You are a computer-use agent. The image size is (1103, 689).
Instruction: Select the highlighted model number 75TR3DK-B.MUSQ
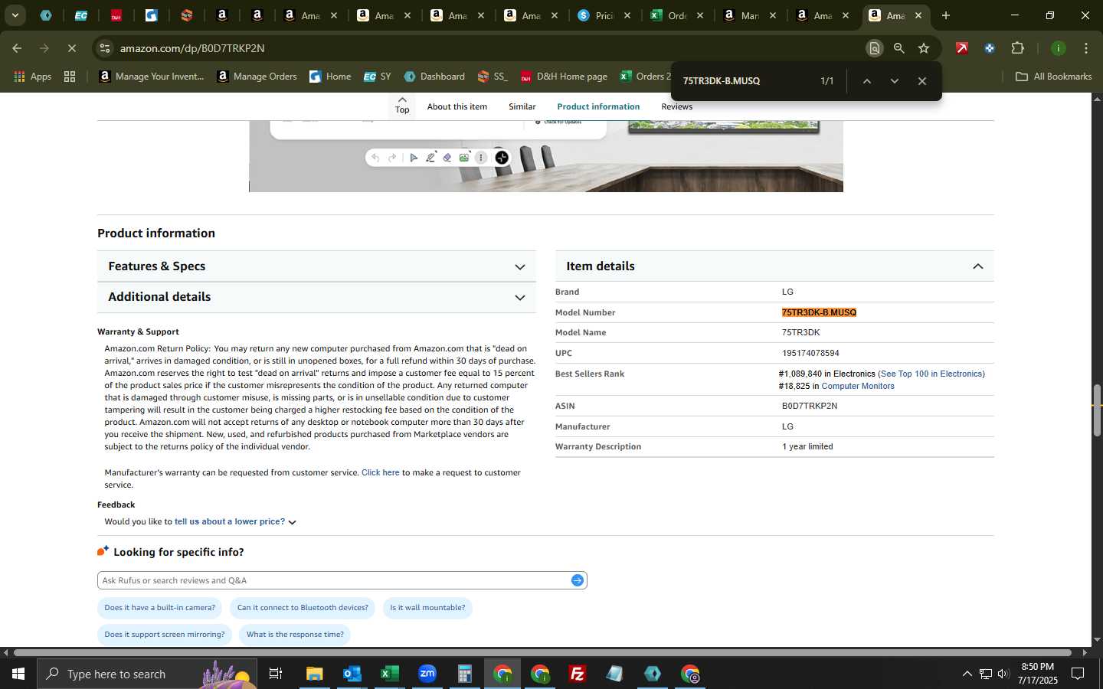coord(819,312)
